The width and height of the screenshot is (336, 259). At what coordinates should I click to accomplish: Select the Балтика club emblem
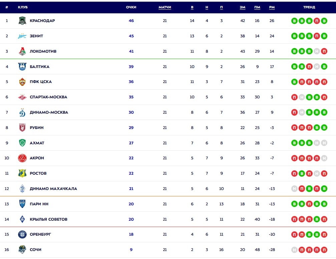pos(22,67)
